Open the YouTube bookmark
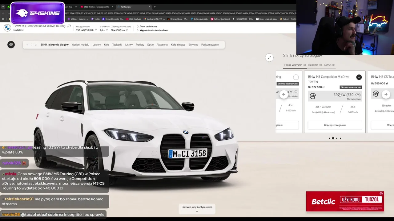 tap(133, 19)
